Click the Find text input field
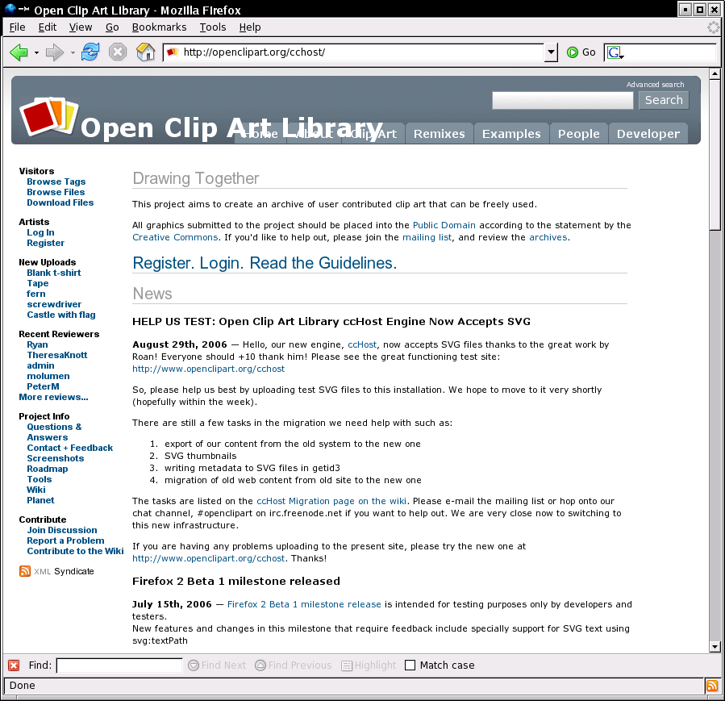Image resolution: width=725 pixels, height=701 pixels. click(x=119, y=666)
